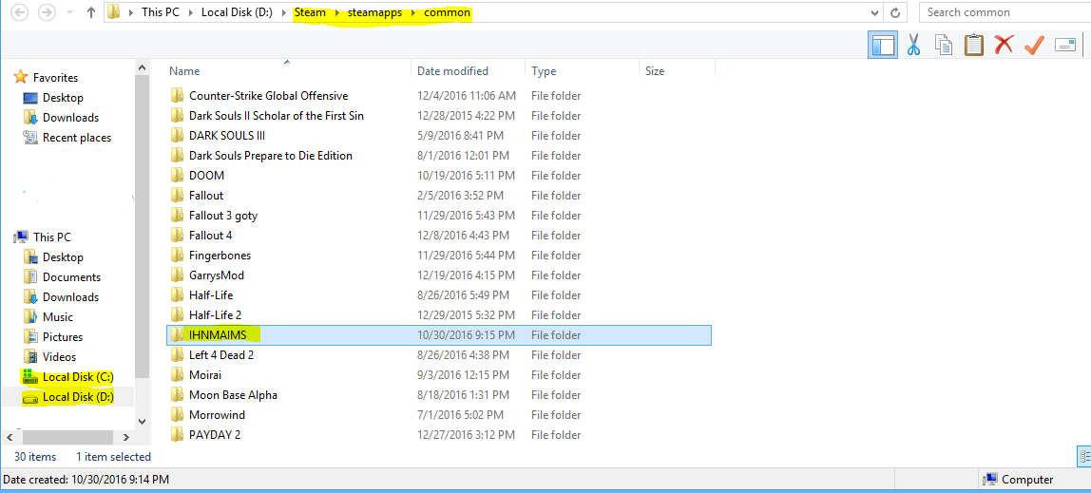Select the GarrysMod folder name
1091x493 pixels.
[x=217, y=275]
